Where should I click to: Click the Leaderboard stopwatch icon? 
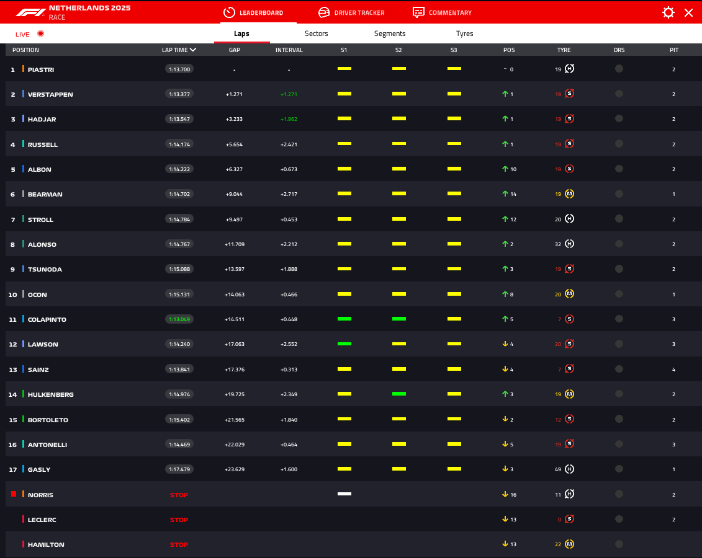click(229, 12)
